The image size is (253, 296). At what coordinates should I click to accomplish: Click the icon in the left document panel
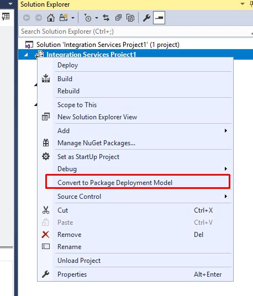tap(6, 17)
